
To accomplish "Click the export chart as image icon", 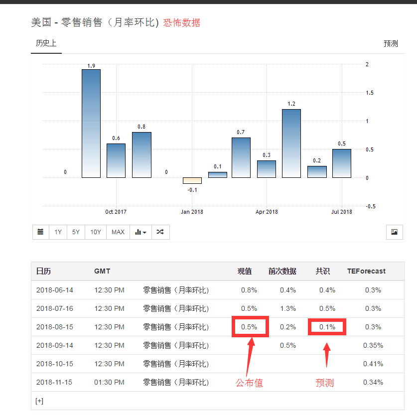I will 394,232.
